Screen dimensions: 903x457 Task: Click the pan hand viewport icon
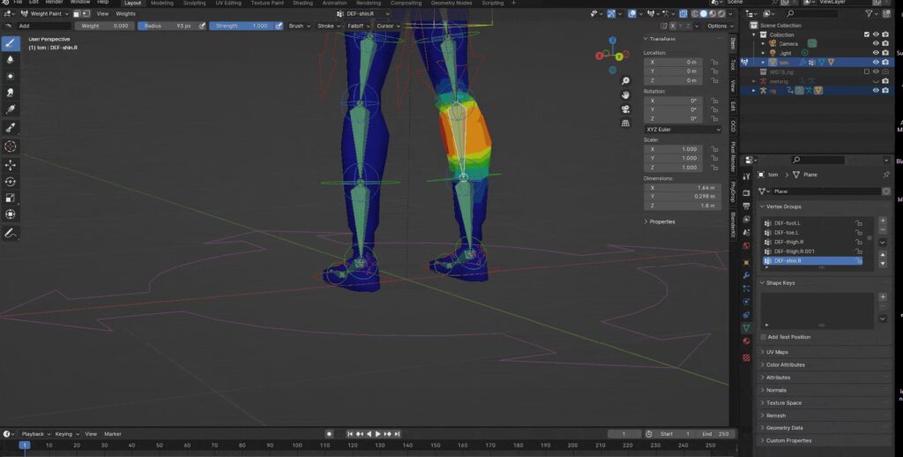point(625,95)
